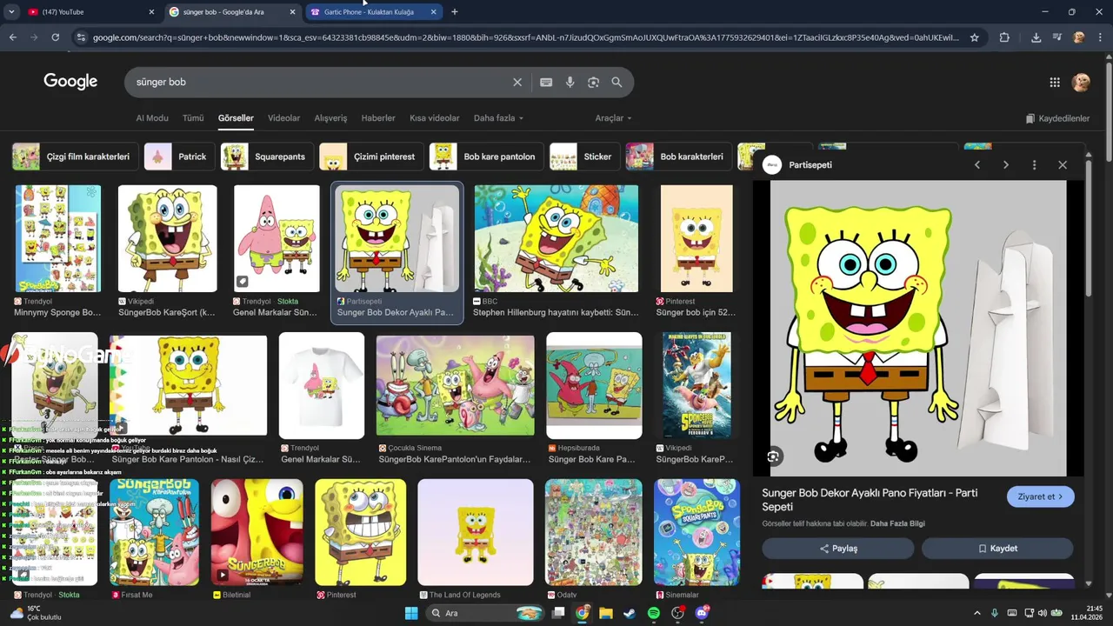Filter by Patrick chip
Image resolution: width=1113 pixels, height=626 pixels.
click(x=179, y=156)
